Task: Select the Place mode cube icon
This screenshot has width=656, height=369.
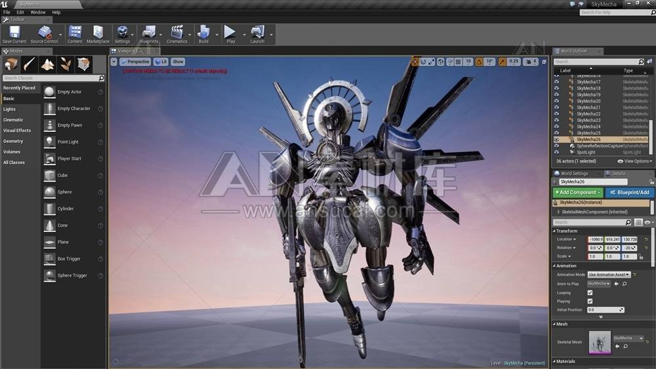Action: [x=11, y=64]
